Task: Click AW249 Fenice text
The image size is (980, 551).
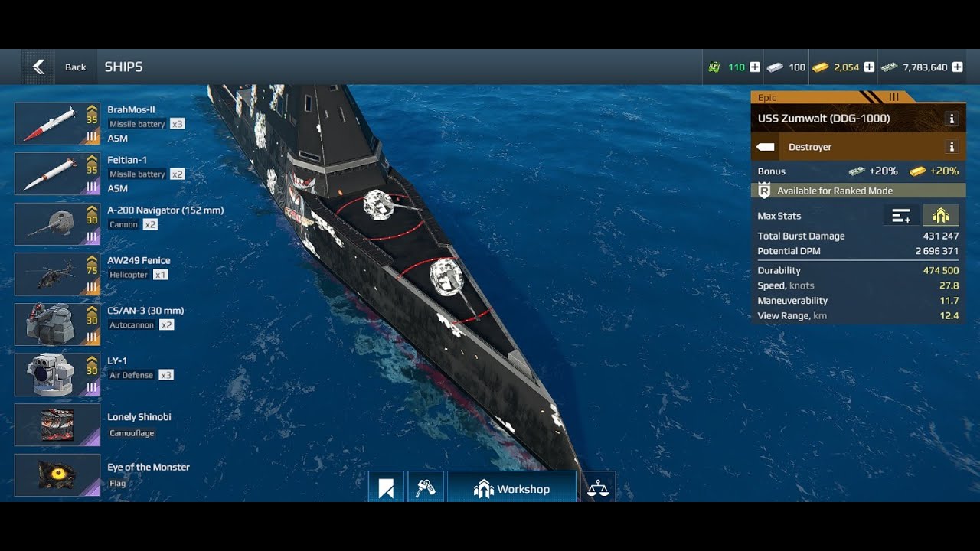Action: pos(139,260)
